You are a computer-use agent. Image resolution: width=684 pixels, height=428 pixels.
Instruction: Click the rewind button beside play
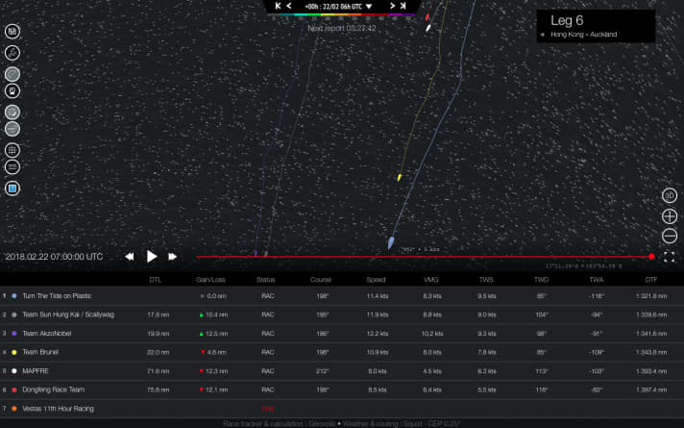tap(130, 257)
